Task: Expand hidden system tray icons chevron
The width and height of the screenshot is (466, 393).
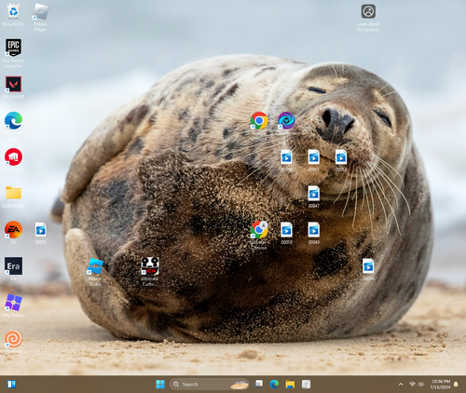Action: tap(401, 385)
